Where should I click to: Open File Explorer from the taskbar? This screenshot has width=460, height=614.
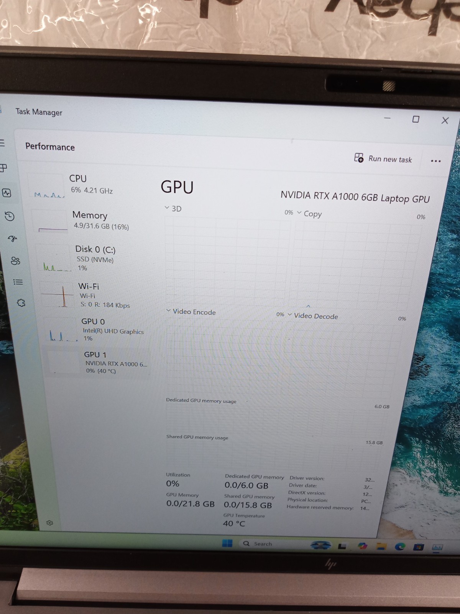click(381, 546)
